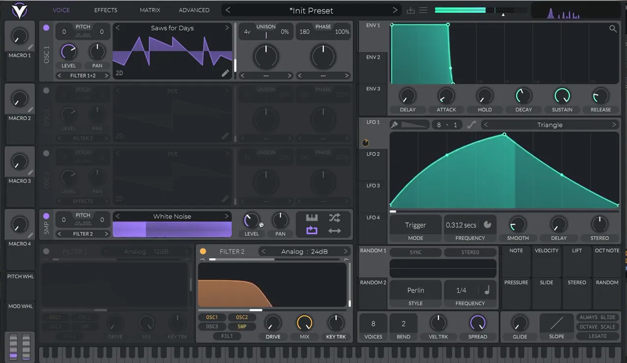Click the save preset icon
This screenshot has height=363, width=627.
coord(410,10)
